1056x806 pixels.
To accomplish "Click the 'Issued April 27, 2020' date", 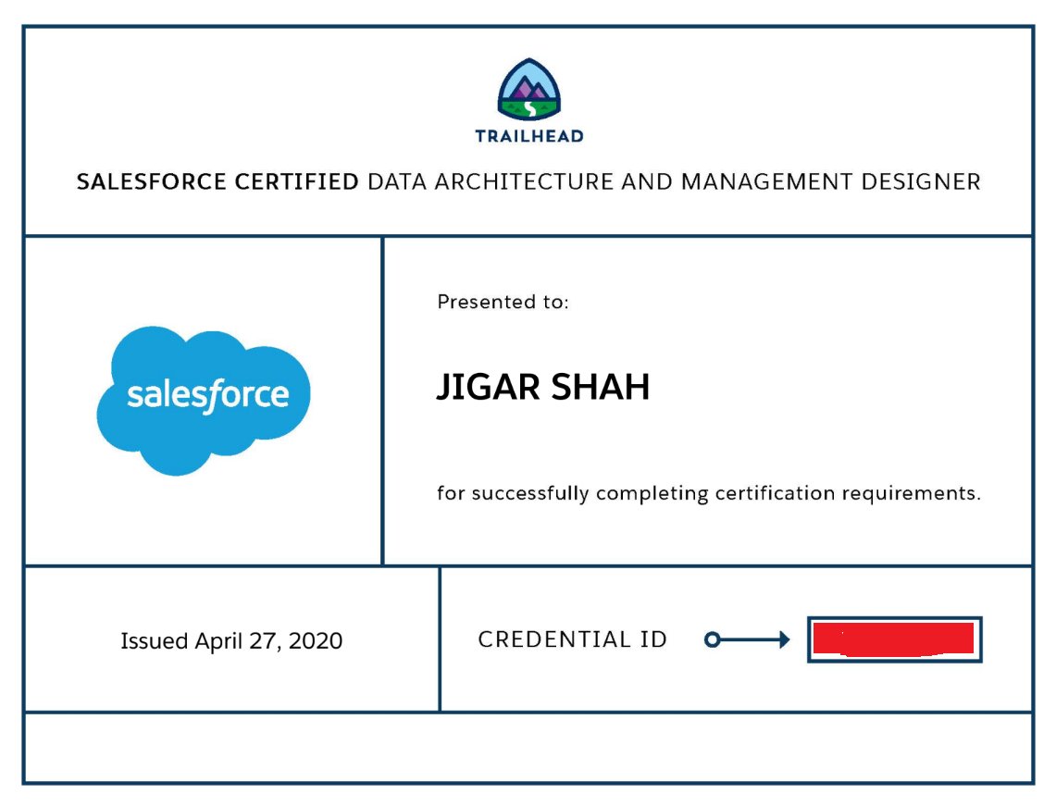I will [x=231, y=640].
